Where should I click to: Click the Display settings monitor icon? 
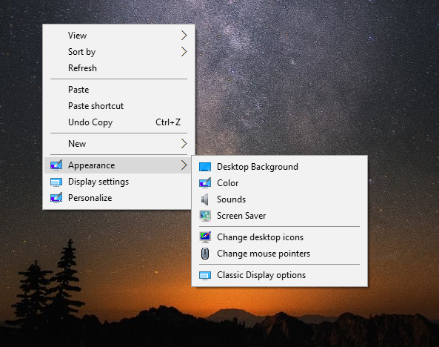[x=56, y=182]
